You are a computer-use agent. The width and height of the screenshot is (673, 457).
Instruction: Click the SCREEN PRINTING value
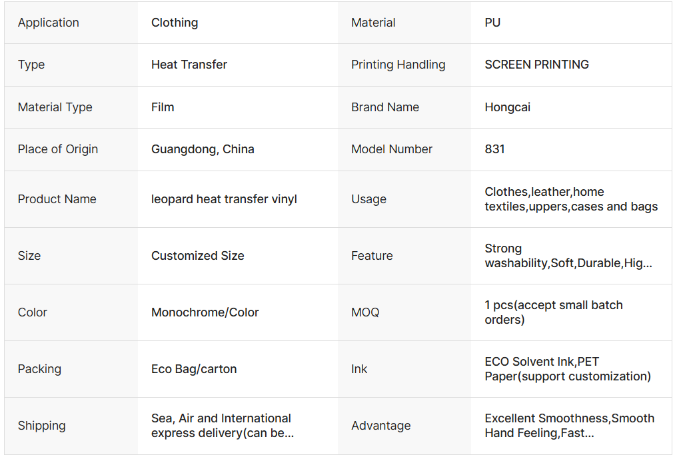coord(537,65)
